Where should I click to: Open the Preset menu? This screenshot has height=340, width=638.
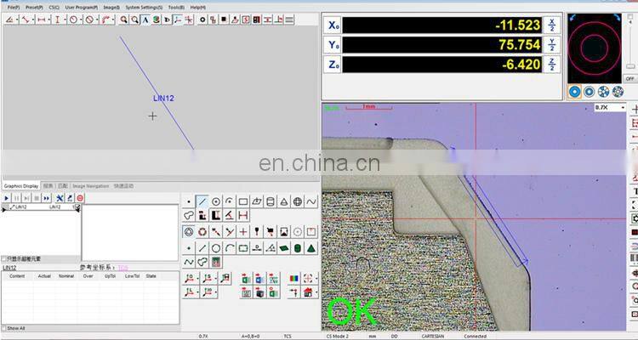click(34, 8)
